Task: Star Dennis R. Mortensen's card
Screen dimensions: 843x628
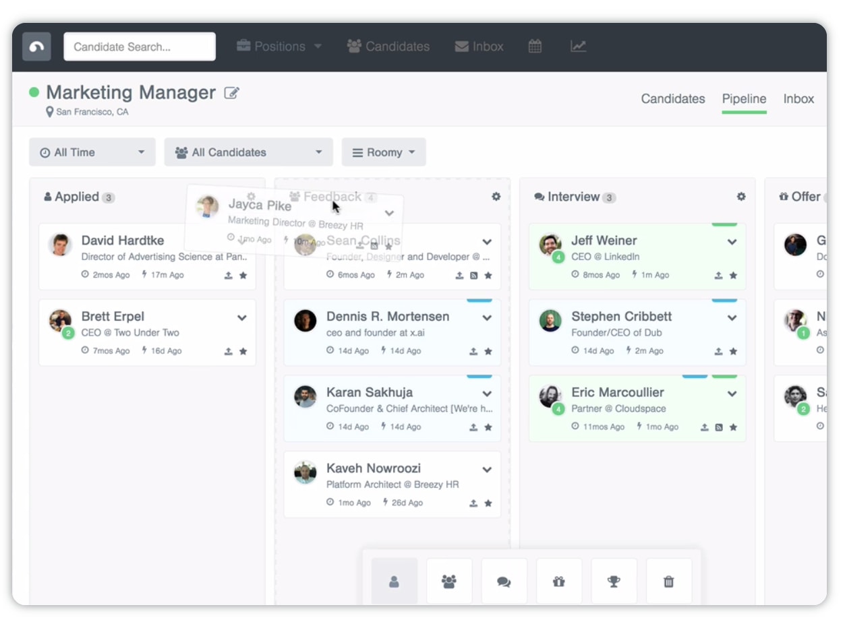Action: point(488,351)
